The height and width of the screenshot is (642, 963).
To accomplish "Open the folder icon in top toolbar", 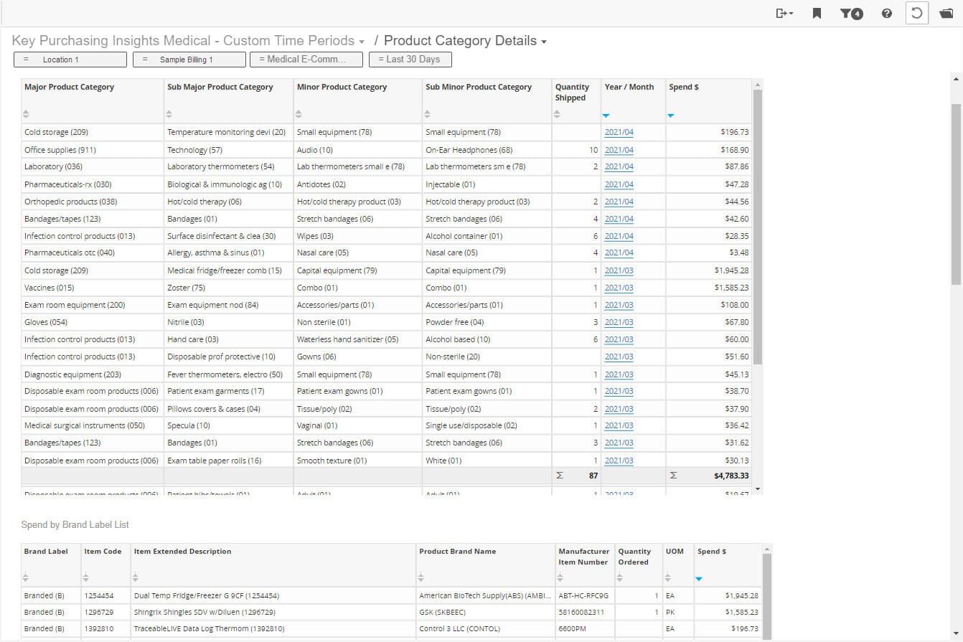I will [946, 13].
